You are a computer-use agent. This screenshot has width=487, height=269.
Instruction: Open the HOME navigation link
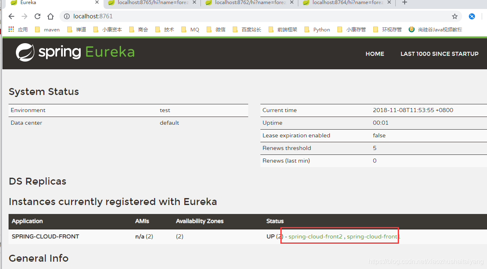[x=375, y=54]
